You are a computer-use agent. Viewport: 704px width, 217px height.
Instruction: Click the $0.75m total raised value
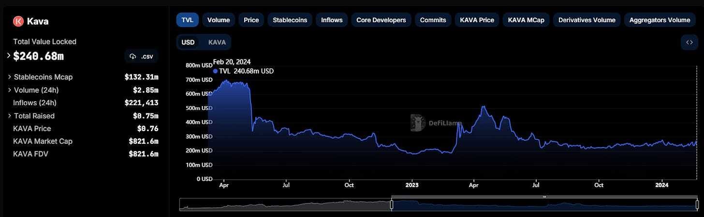tap(146, 116)
